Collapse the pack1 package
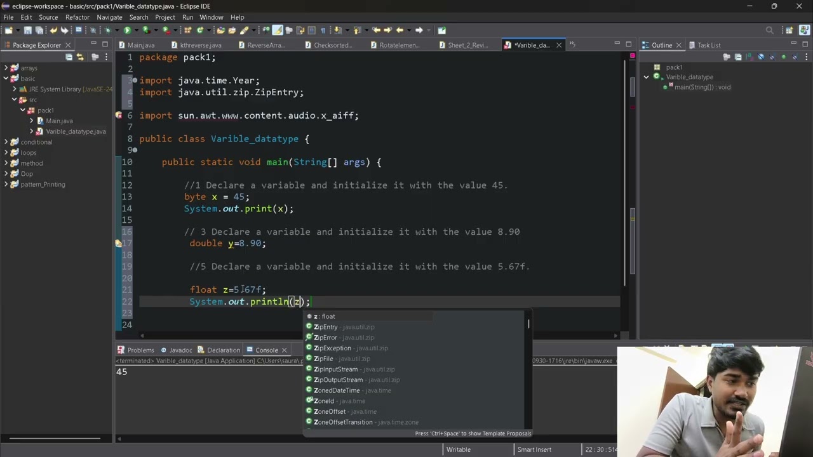The height and width of the screenshot is (457, 813). click(x=23, y=110)
